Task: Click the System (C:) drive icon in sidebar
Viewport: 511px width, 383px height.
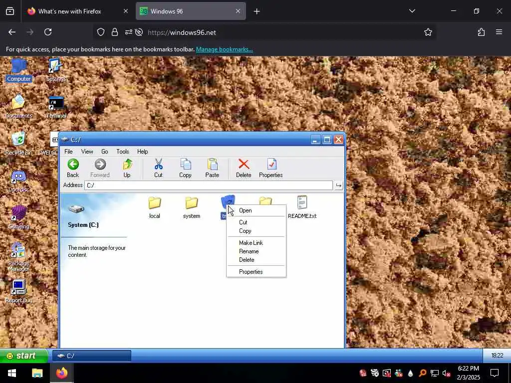Action: tap(76, 208)
